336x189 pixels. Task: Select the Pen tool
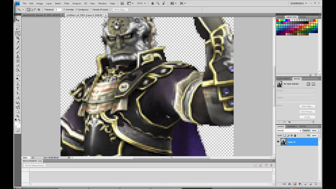pyautogui.click(x=18, y=84)
